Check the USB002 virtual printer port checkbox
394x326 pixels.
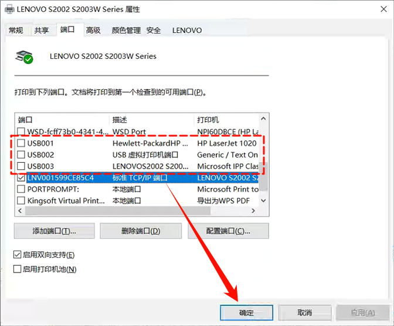coord(21,155)
